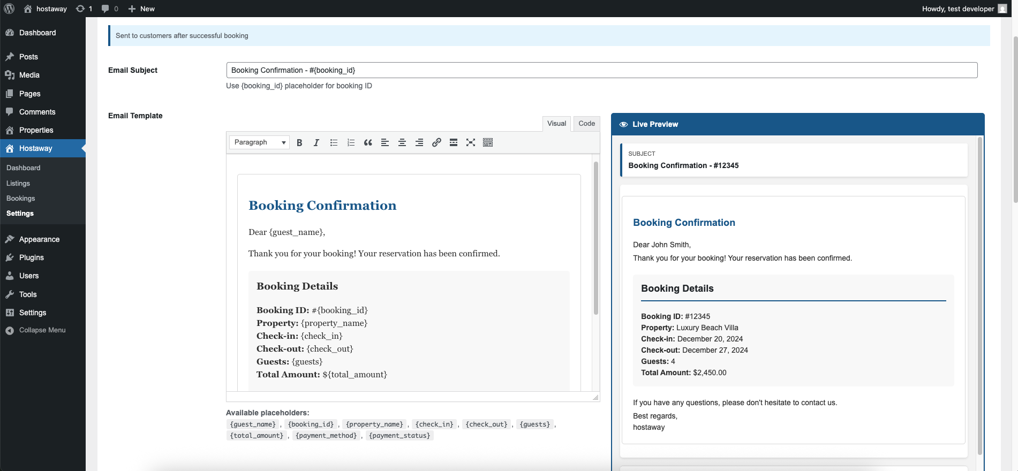Open the Users menu
Viewport: 1018px width, 471px height.
(43, 276)
